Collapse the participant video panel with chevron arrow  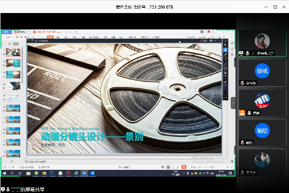233,103
